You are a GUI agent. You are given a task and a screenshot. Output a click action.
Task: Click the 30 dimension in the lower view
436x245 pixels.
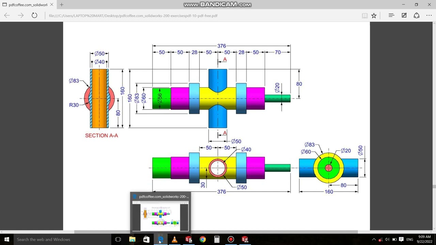coord(203,185)
